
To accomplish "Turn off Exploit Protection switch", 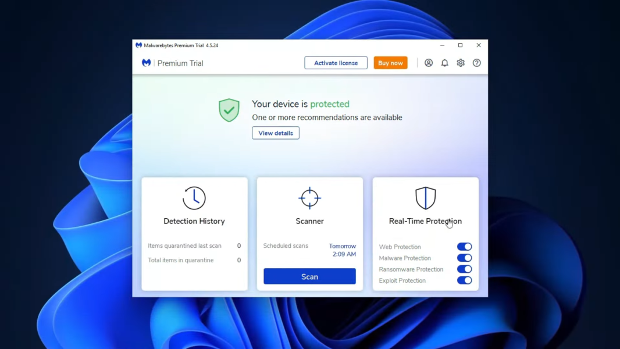I will tap(464, 280).
